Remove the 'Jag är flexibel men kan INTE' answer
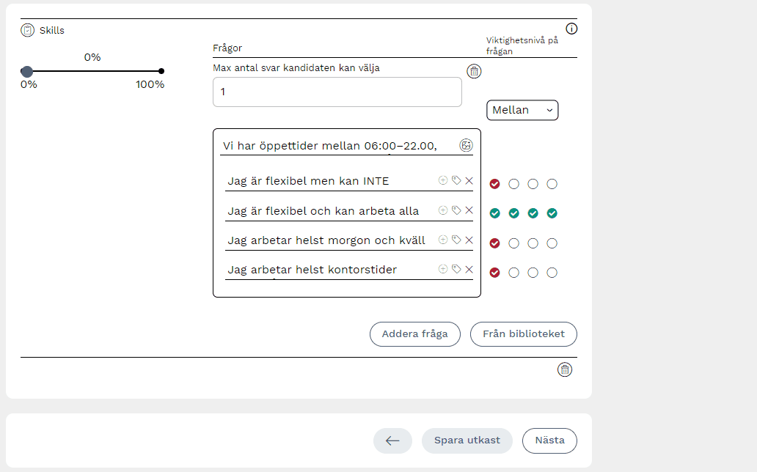This screenshot has height=472, width=757. point(469,180)
